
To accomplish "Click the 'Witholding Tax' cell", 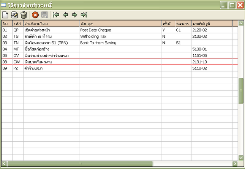I will pyautogui.click(x=120, y=36).
